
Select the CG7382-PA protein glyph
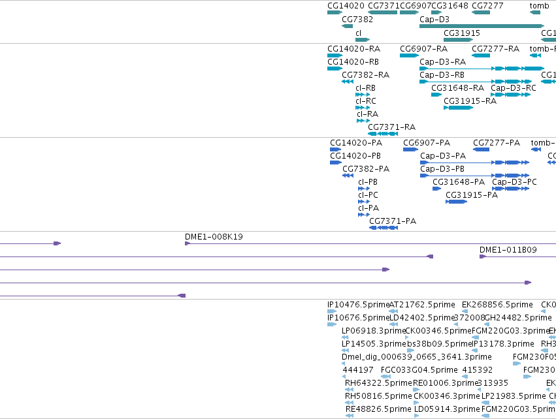pos(348,176)
